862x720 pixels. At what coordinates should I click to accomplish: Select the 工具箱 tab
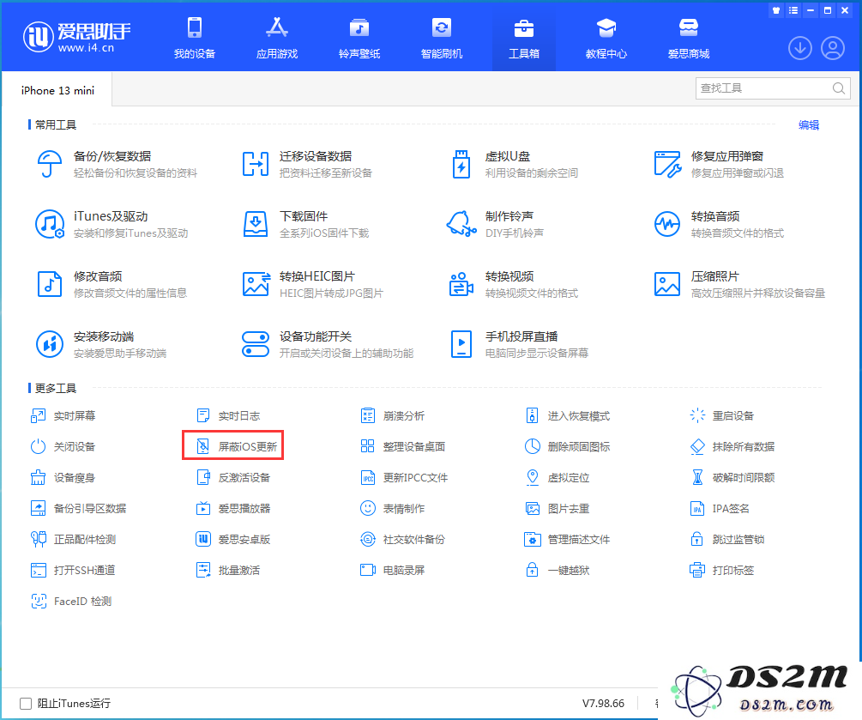[x=524, y=38]
